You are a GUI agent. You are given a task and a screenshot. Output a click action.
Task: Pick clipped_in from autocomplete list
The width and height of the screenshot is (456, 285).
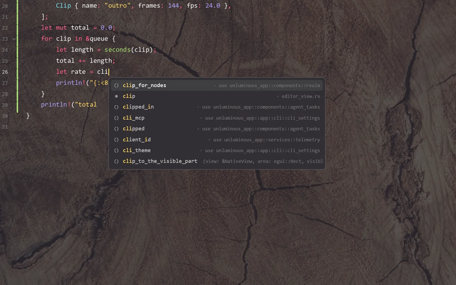click(217, 107)
